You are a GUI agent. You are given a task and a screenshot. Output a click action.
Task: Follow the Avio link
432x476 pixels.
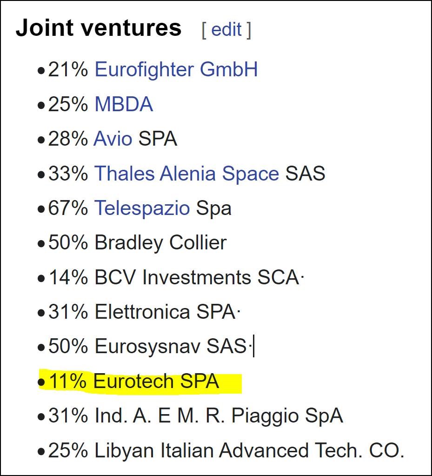click(113, 139)
